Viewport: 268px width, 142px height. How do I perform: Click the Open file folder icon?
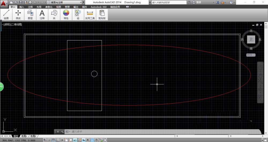[x=16, y=2]
